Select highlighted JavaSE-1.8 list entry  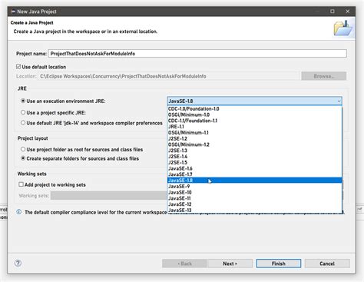coord(255,181)
